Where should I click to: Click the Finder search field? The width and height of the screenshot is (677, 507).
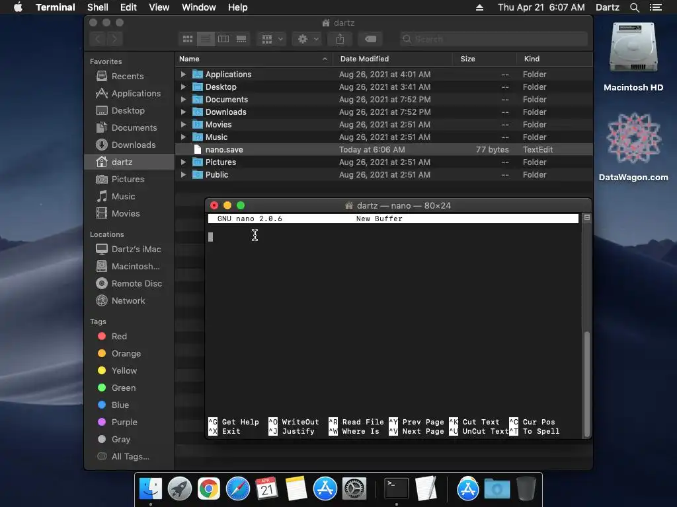pyautogui.click(x=493, y=39)
